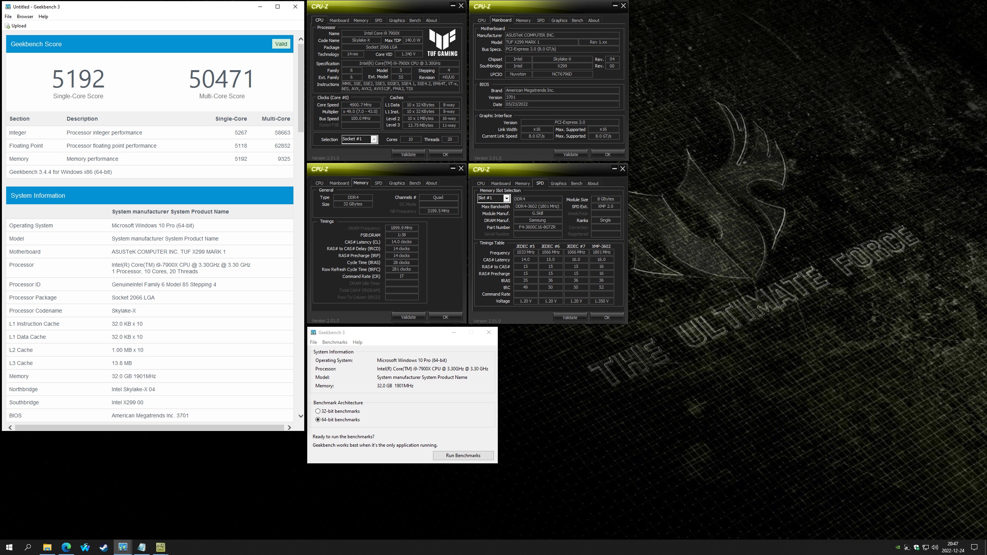987x555 pixels.
Task: Open volume speaker tray icon
Action: 935,547
